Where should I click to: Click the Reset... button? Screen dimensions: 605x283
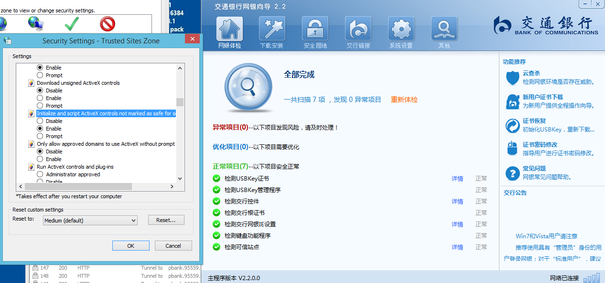point(166,220)
